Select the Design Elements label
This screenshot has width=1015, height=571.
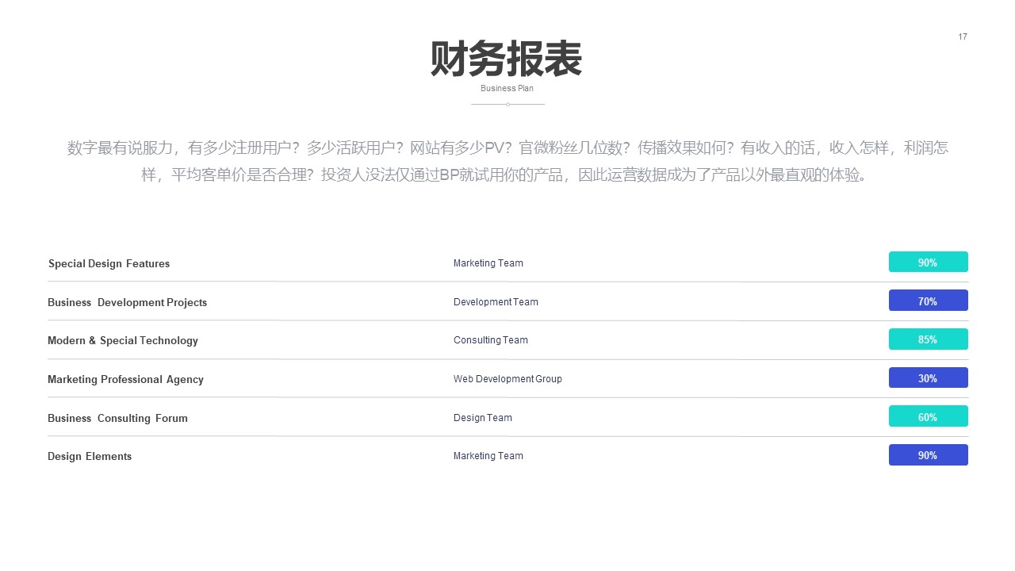point(90,456)
